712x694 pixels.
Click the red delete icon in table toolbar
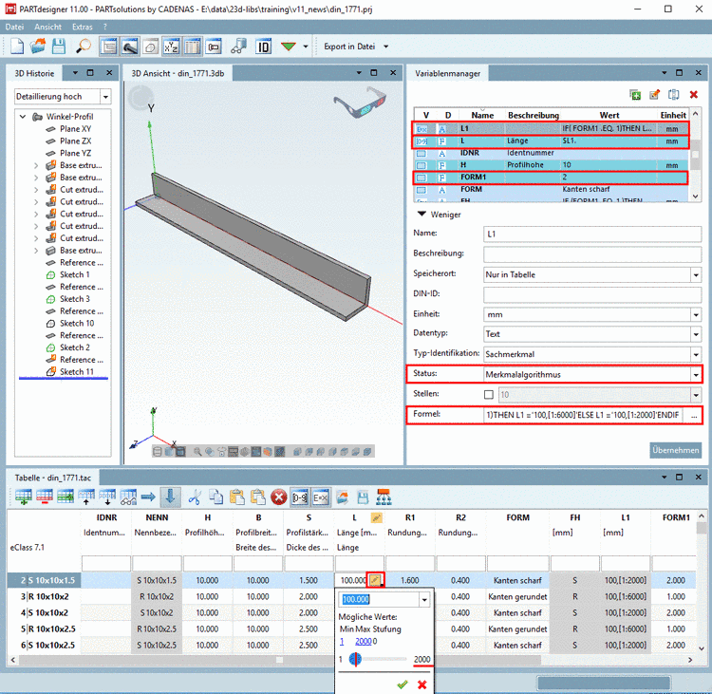(x=279, y=496)
